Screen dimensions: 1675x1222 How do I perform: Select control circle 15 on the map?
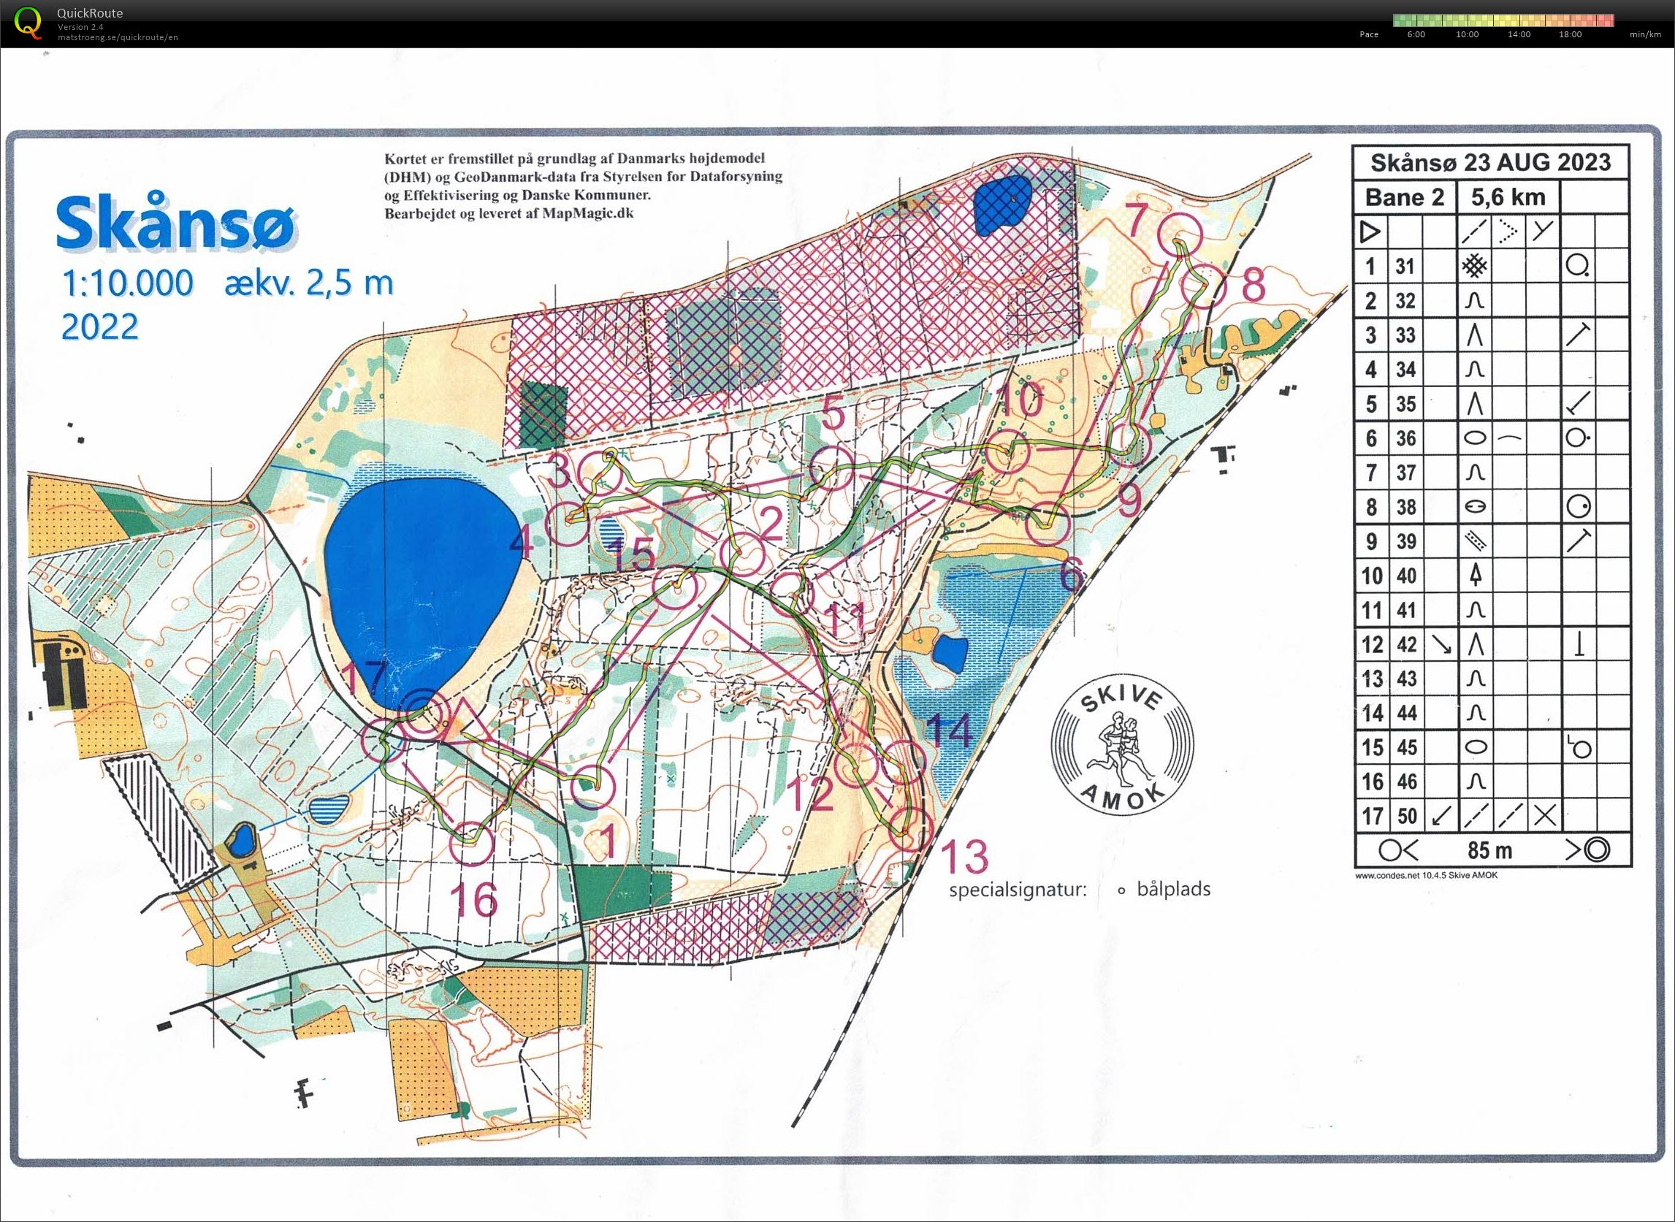click(x=677, y=588)
